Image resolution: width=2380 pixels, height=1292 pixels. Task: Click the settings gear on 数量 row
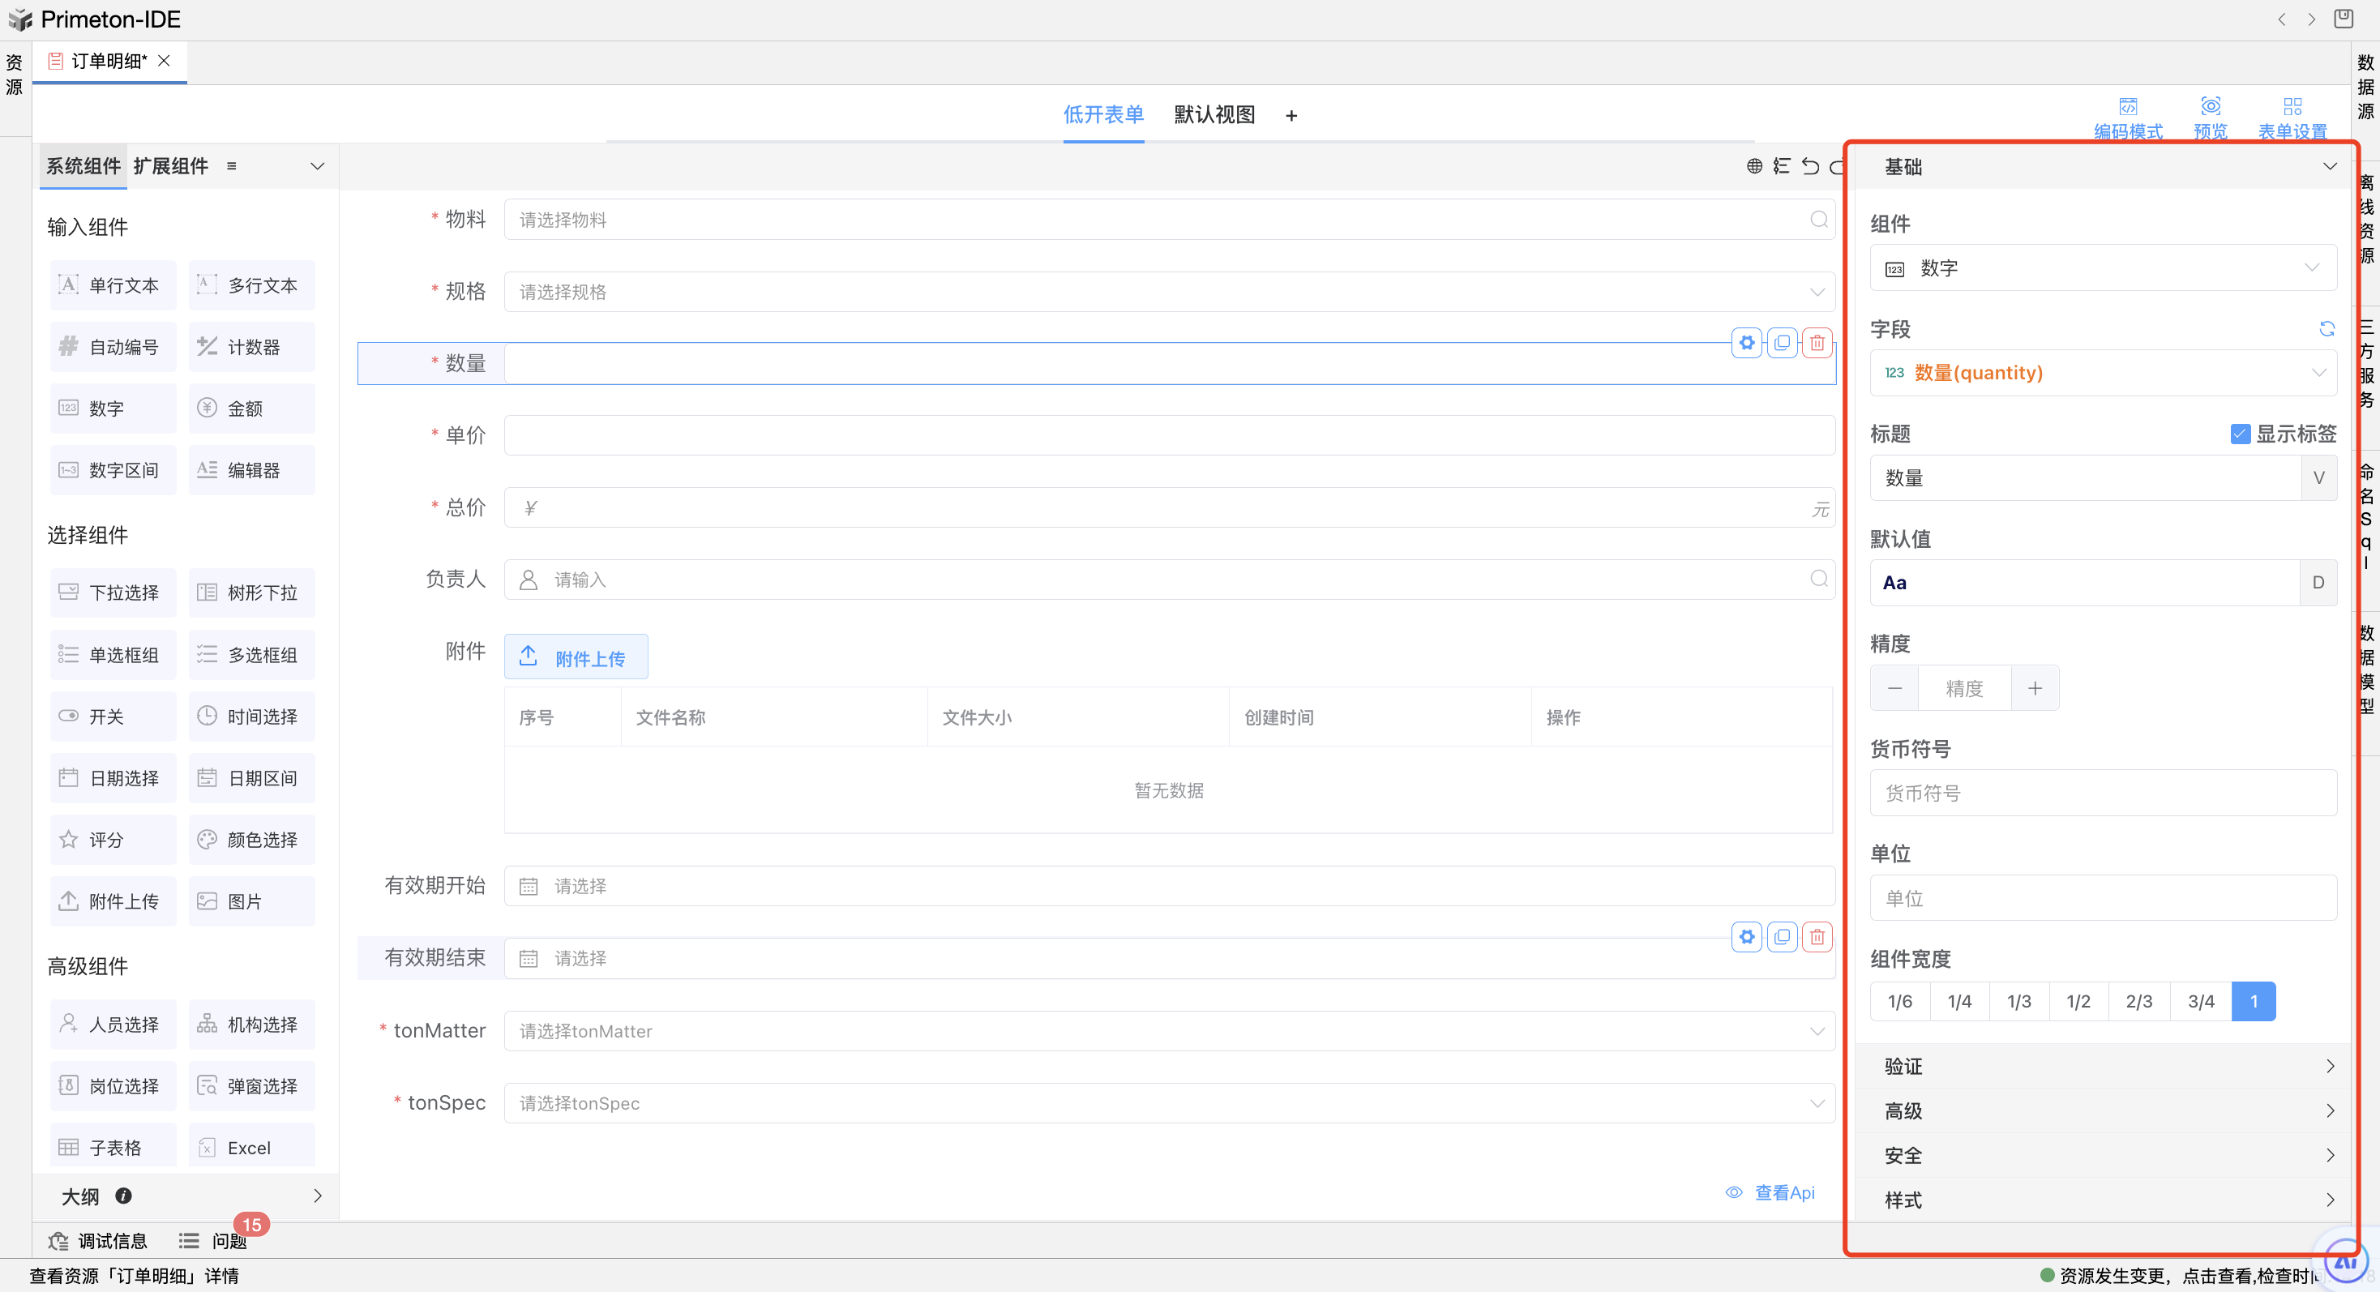coord(1746,343)
